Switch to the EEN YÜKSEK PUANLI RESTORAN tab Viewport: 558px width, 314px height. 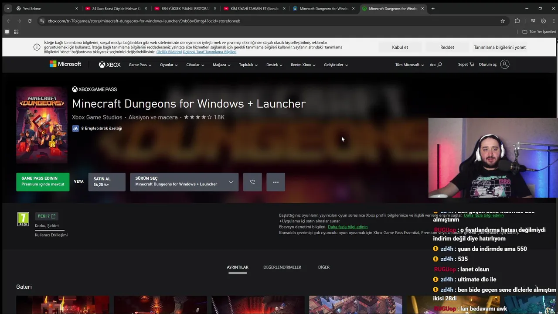point(185,8)
